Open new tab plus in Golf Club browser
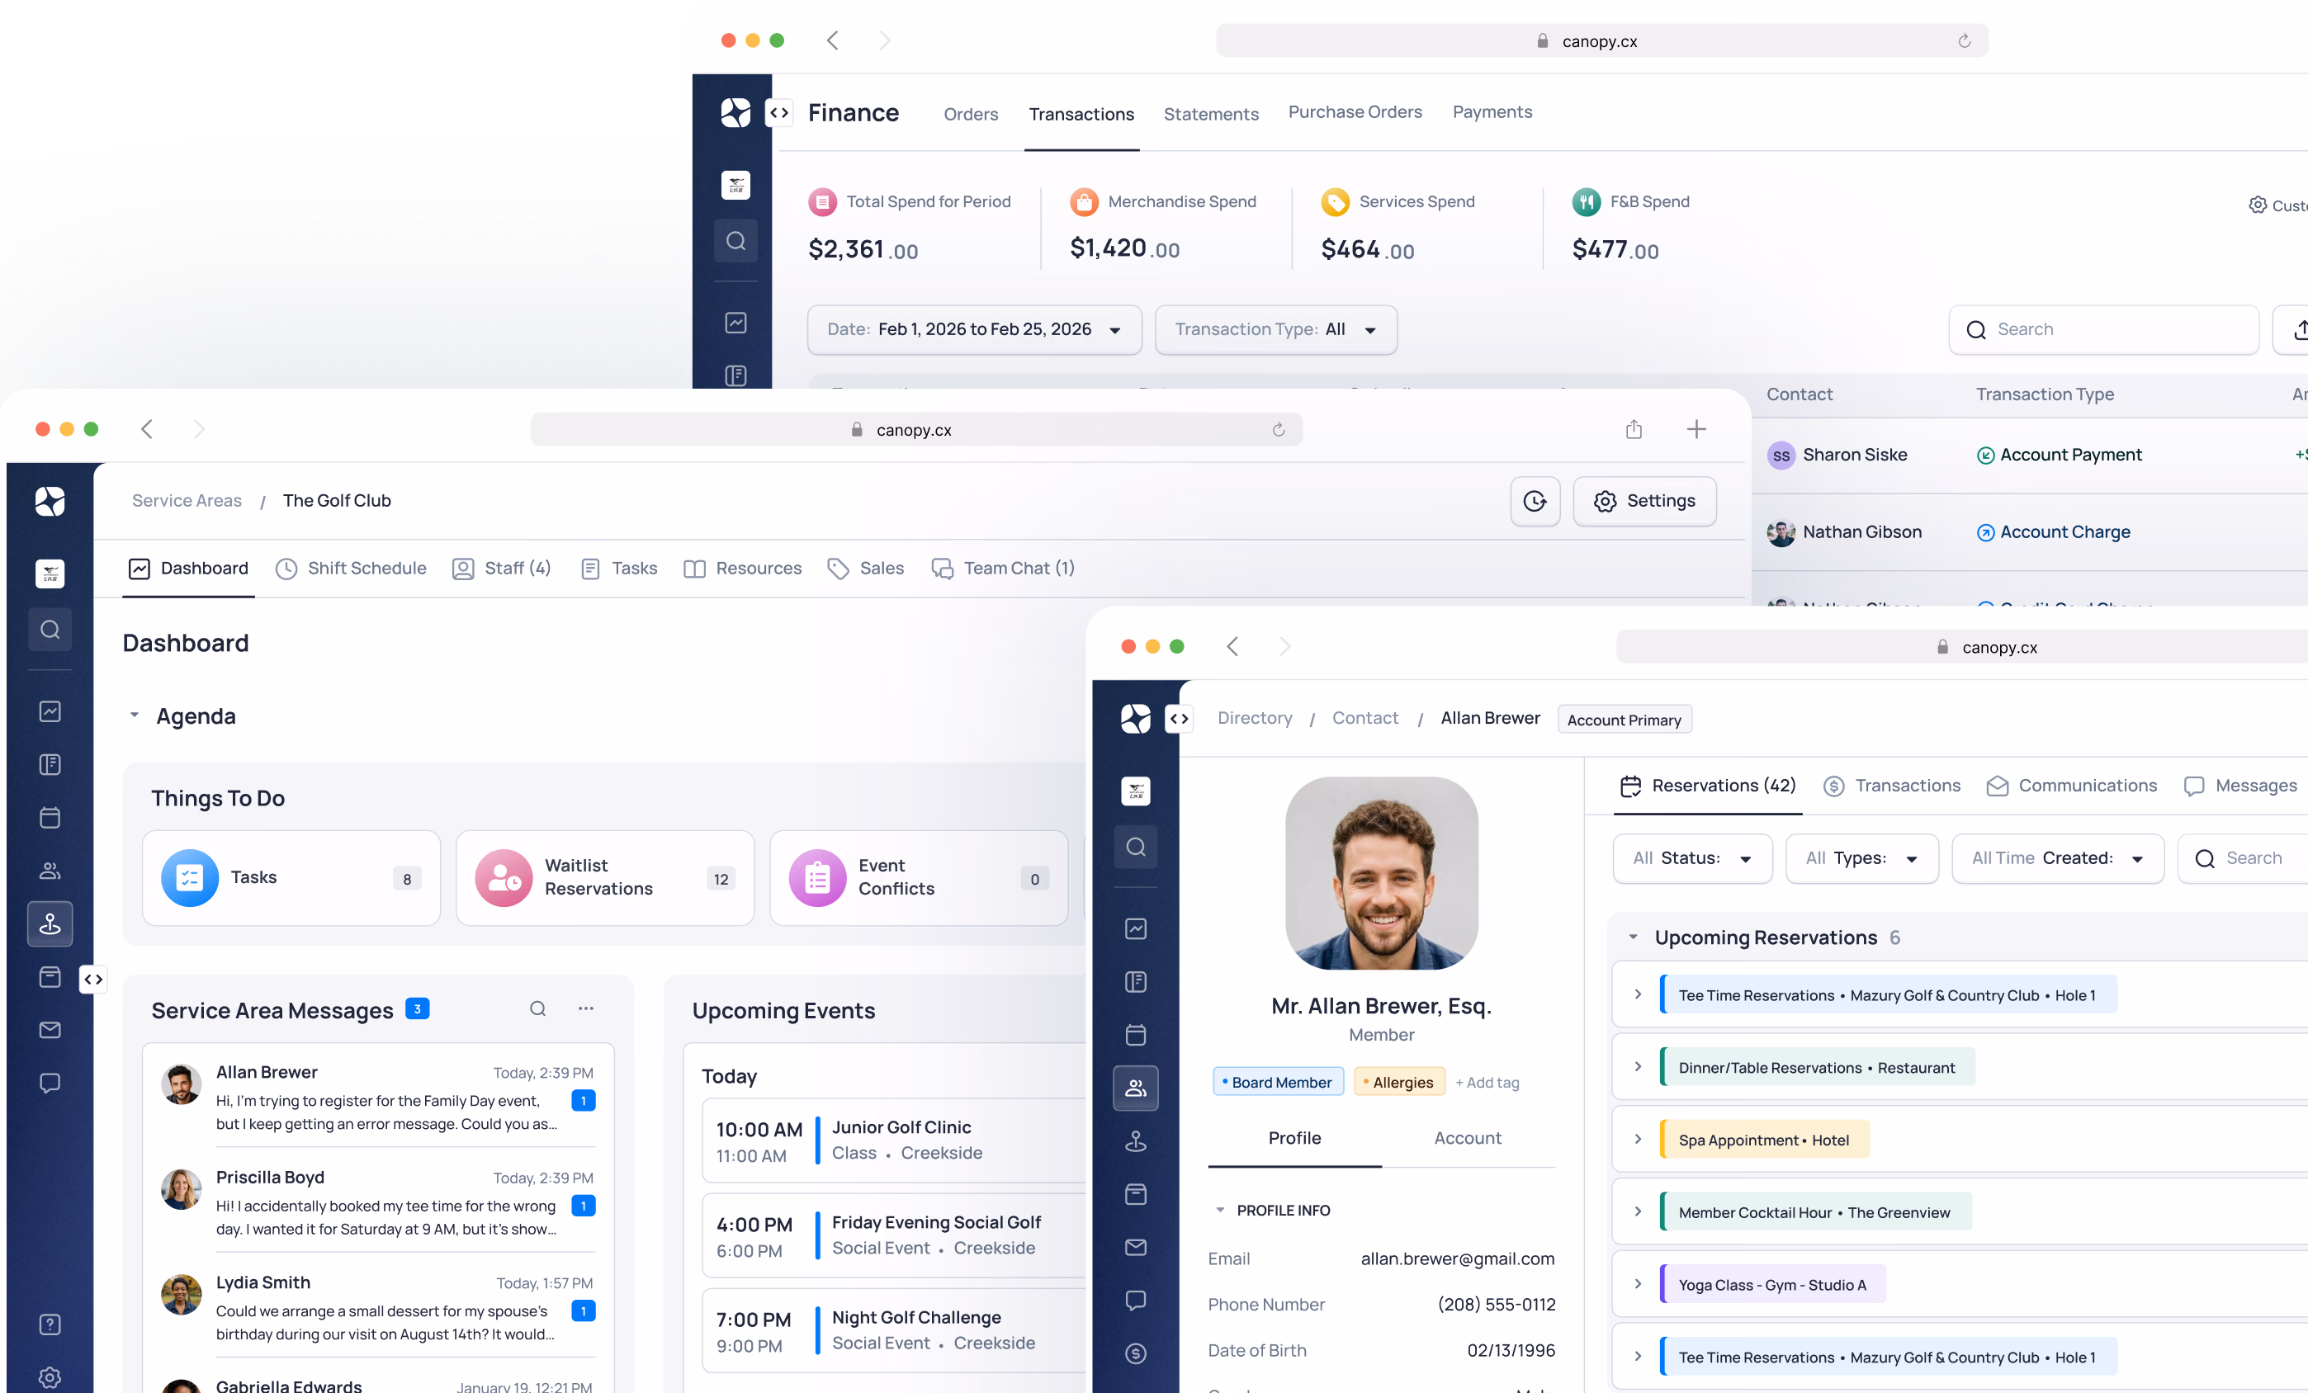The width and height of the screenshot is (2308, 1393). pos(1696,429)
